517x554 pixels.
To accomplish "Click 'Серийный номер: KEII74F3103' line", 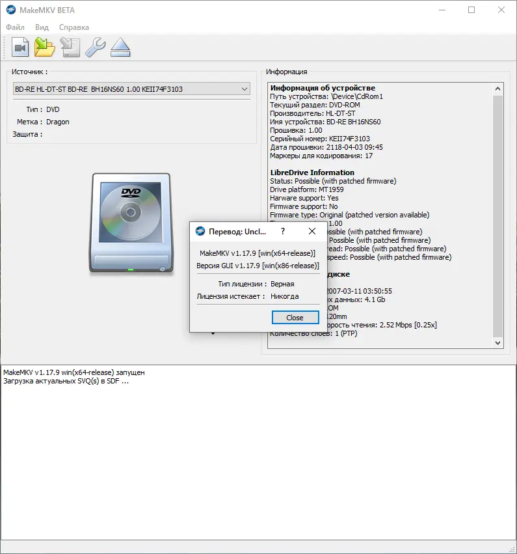I will click(320, 139).
